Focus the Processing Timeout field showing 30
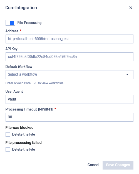139x174 pixels. [69, 117]
